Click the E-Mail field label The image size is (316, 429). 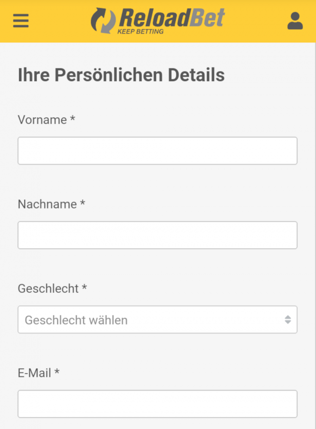click(35, 373)
